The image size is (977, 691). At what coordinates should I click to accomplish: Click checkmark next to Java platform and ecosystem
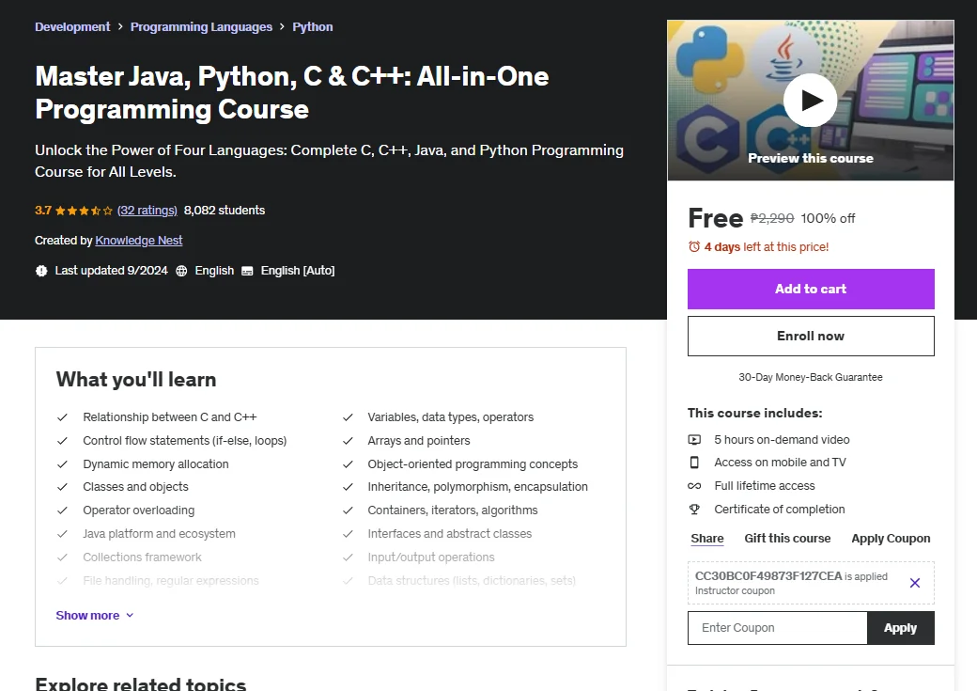click(62, 534)
